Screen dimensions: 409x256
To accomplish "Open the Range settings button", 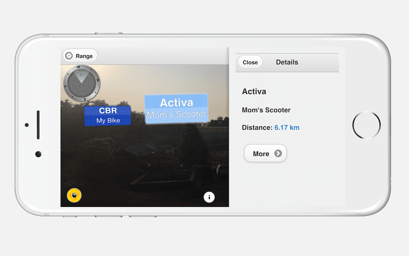I will 80,56.
